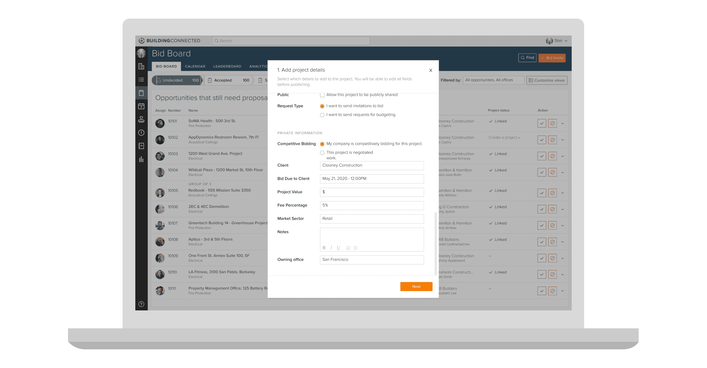707x368 pixels.
Task: Click profile photo at top of sidebar
Action: click(x=141, y=53)
